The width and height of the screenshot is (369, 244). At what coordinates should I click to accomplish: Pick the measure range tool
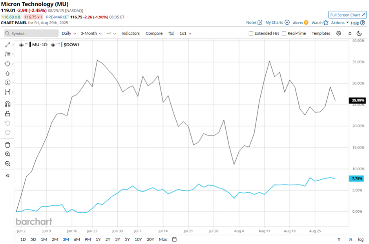point(7,92)
